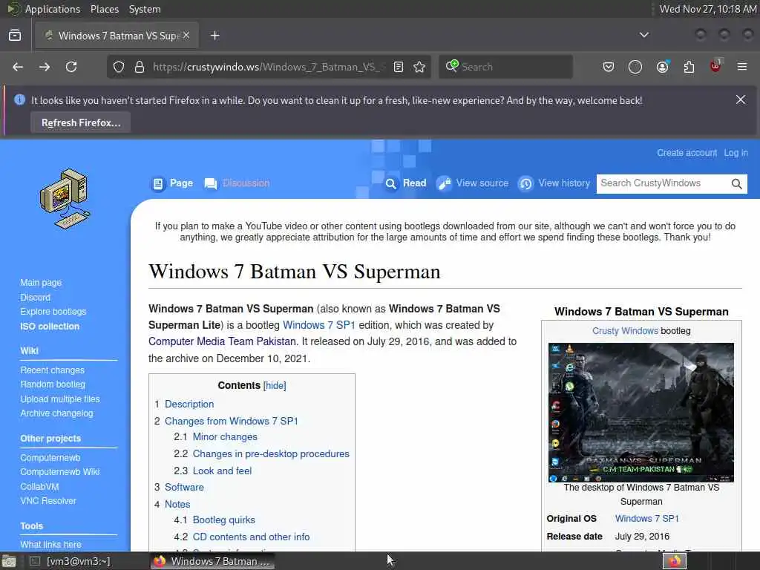Open a new tab with the plus icon
This screenshot has width=760, height=570.
click(215, 36)
